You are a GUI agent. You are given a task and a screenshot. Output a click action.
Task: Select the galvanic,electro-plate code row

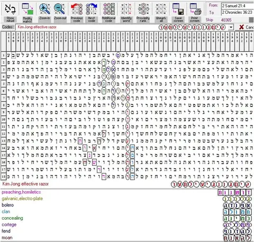(x=127, y=199)
